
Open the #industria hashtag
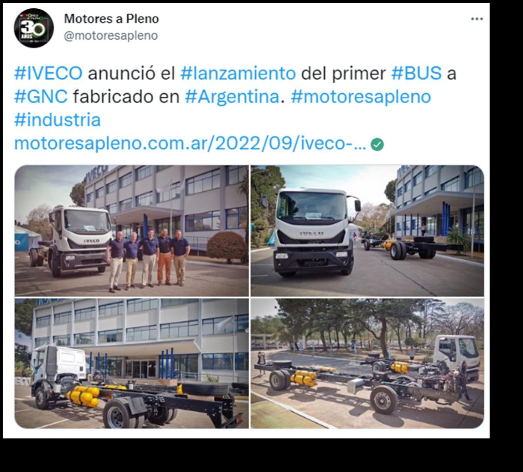pyautogui.click(x=58, y=120)
